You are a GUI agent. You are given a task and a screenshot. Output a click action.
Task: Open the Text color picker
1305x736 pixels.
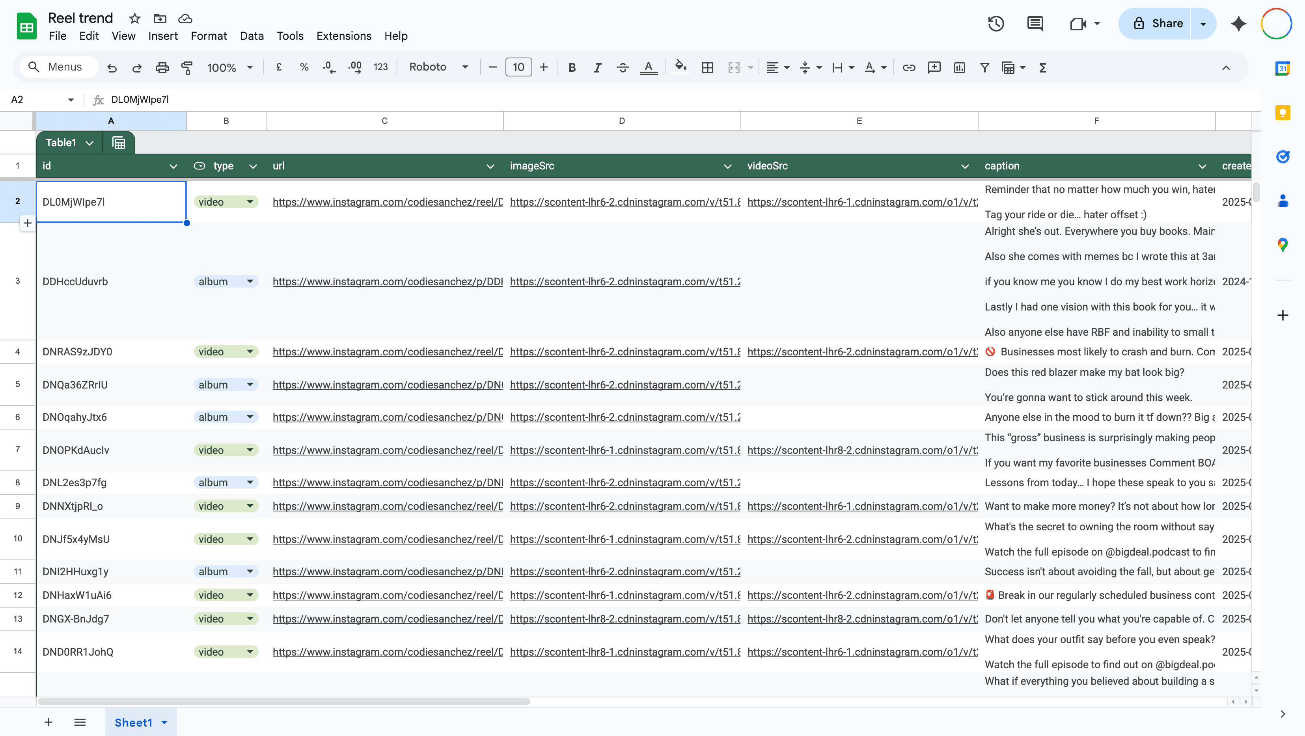tap(649, 67)
